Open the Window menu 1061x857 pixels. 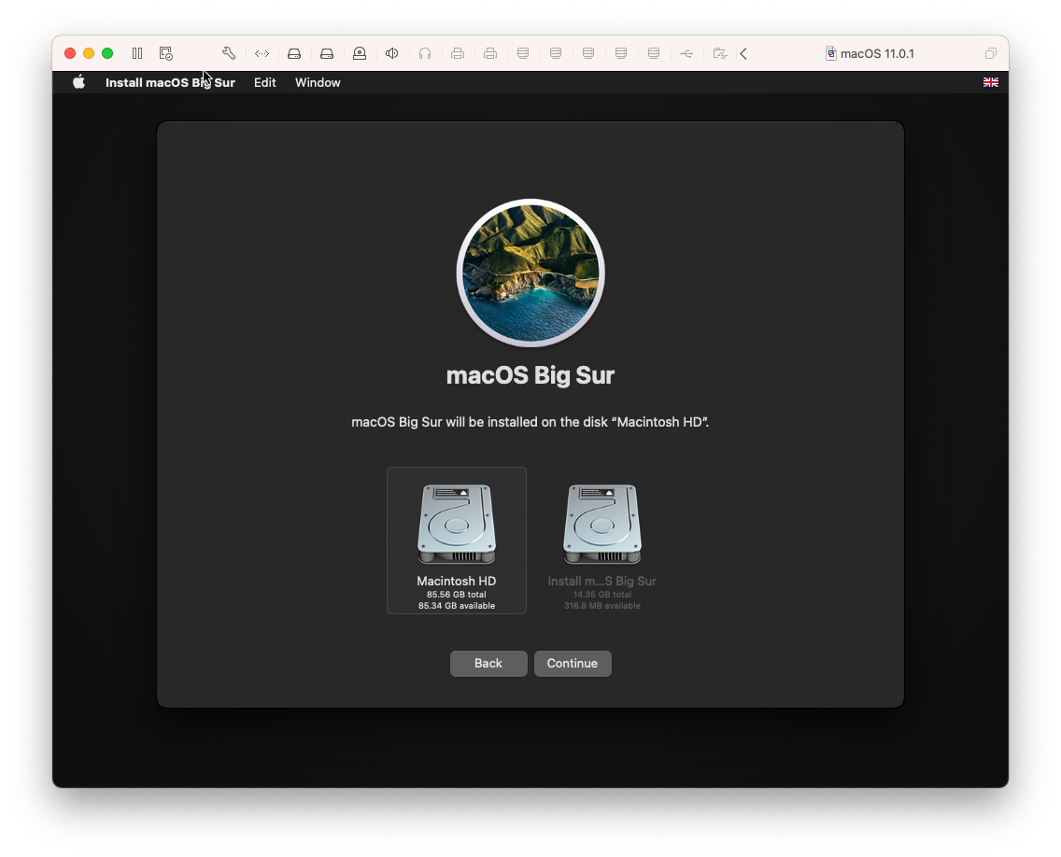[317, 82]
